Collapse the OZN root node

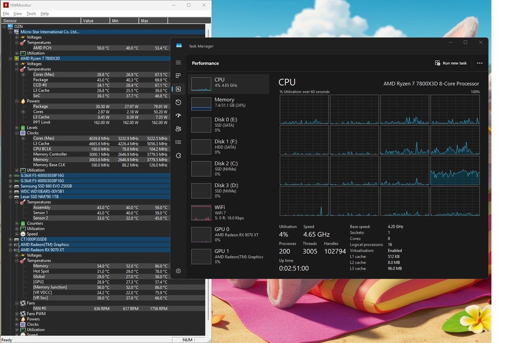[x=4, y=27]
